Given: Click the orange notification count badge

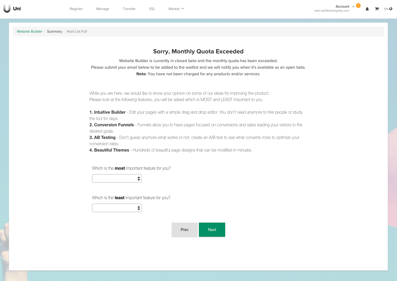Looking at the screenshot, I should pos(358,6).
